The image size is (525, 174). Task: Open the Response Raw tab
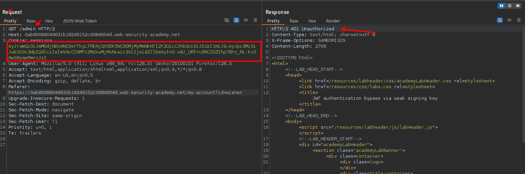point(294,21)
